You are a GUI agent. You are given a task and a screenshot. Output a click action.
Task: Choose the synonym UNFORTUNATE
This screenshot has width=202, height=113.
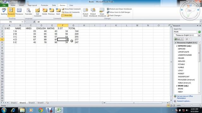[x=183, y=52]
